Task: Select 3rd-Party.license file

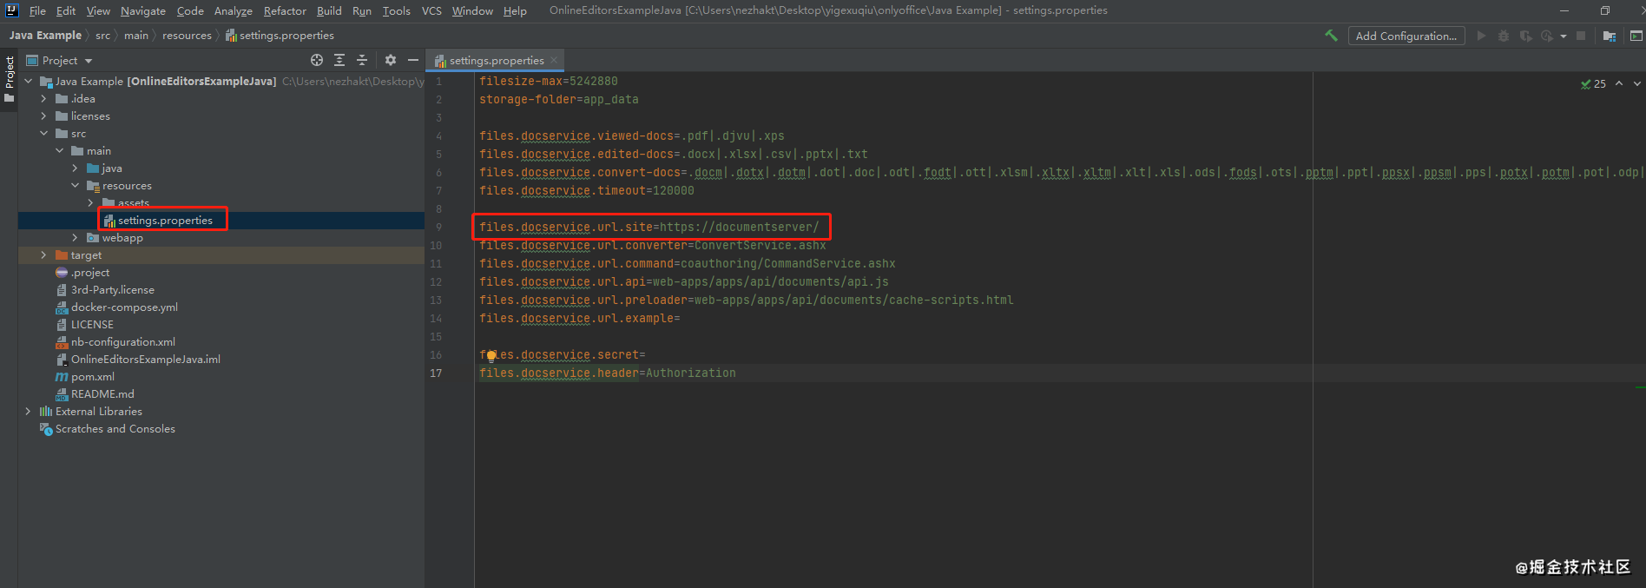Action: pyautogui.click(x=112, y=289)
